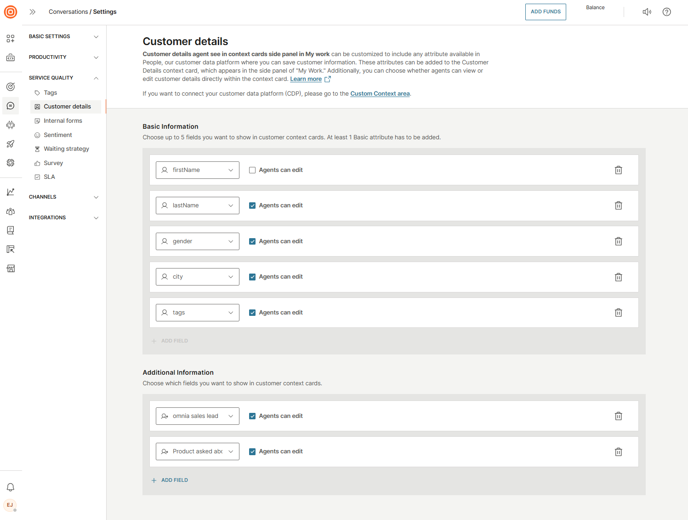Click trash icon for gender field

click(x=618, y=241)
